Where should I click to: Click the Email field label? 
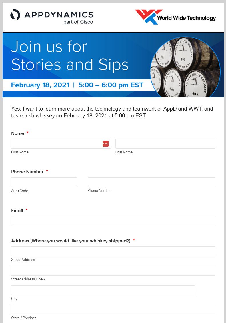pos(17,211)
